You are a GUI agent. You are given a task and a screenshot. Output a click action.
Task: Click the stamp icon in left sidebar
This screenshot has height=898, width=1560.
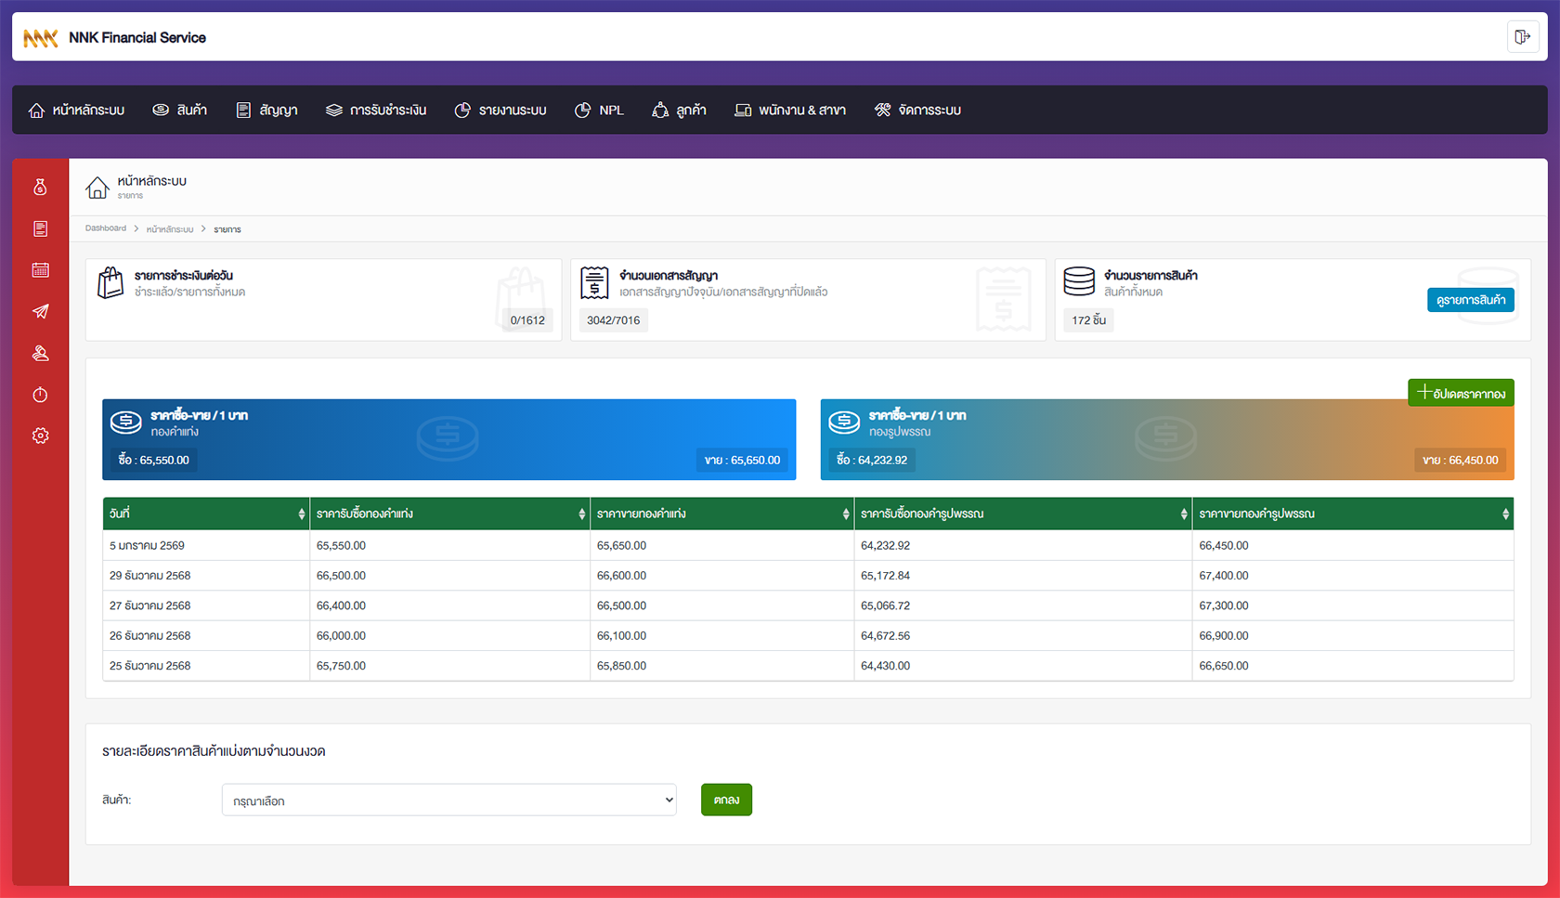40,354
